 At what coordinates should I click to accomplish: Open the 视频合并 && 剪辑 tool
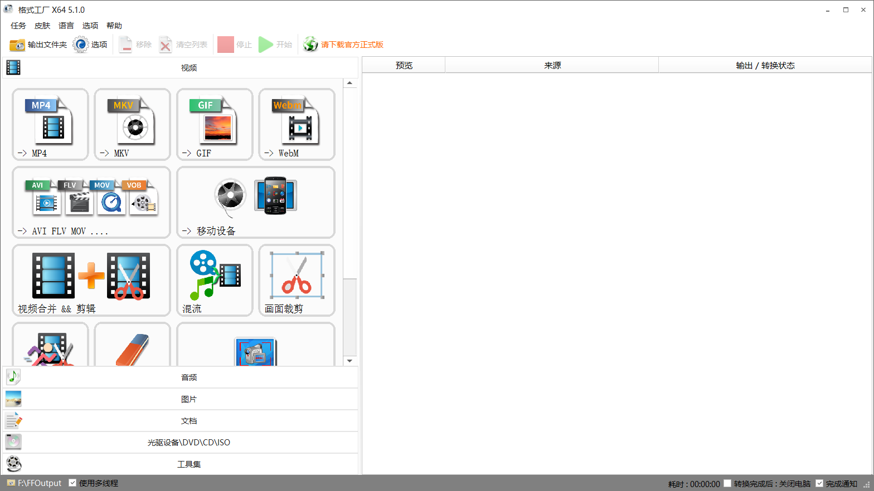[91, 280]
